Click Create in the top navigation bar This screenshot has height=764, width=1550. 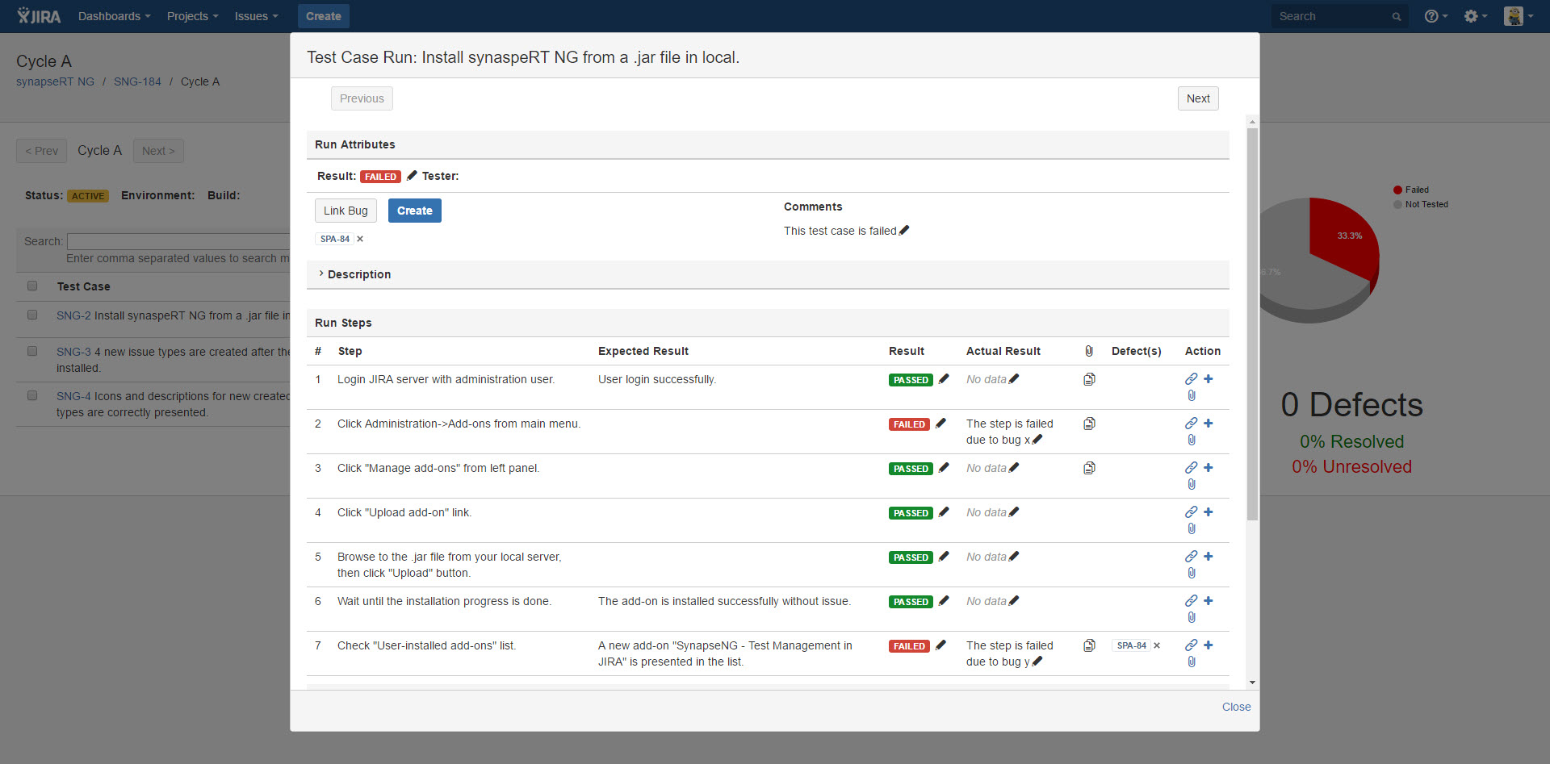coord(323,16)
